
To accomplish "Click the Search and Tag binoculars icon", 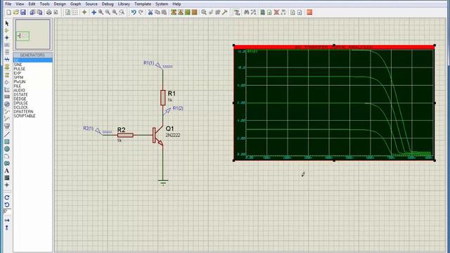I will pos(246,13).
